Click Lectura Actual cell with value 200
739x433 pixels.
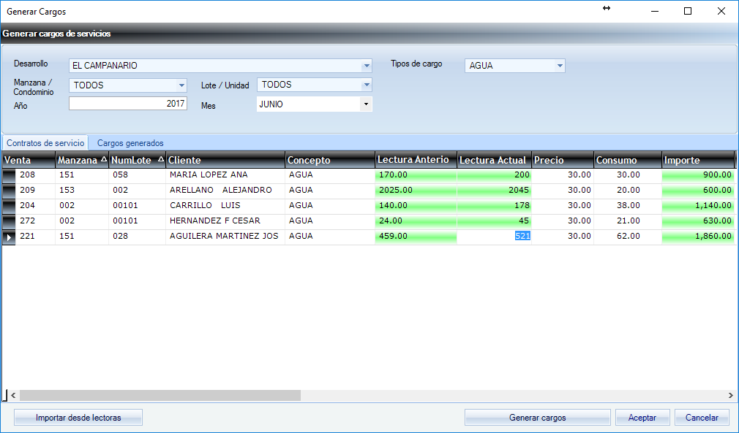point(494,175)
